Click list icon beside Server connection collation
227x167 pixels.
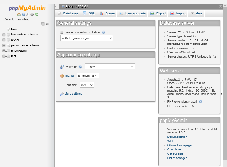pos(62,32)
